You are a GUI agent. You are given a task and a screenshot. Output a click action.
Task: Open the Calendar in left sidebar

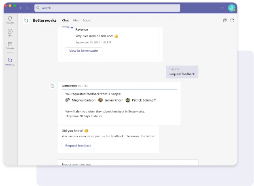point(10,45)
